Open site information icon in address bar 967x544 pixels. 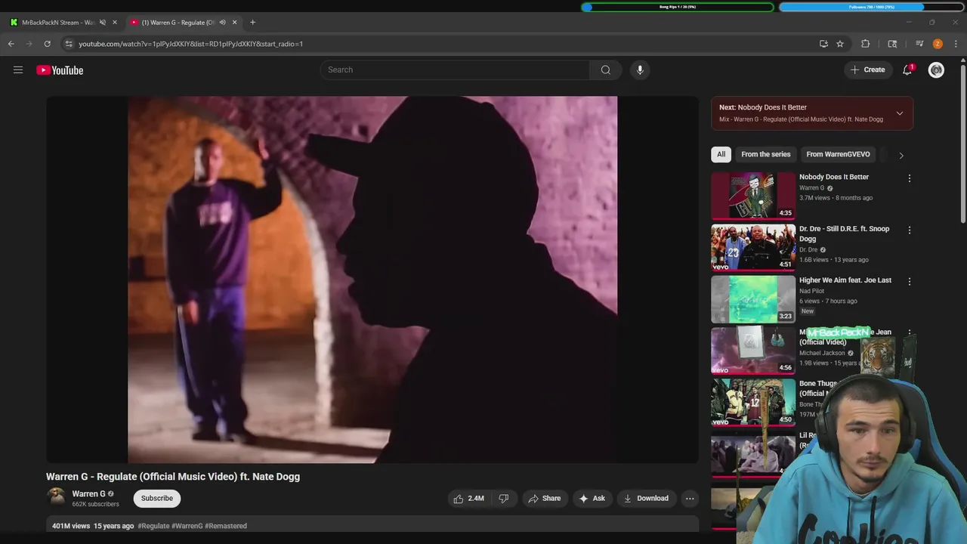pyautogui.click(x=69, y=44)
